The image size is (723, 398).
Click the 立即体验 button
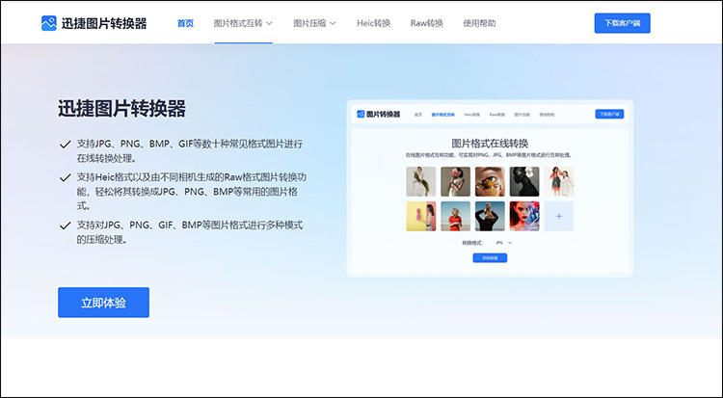pyautogui.click(x=103, y=303)
